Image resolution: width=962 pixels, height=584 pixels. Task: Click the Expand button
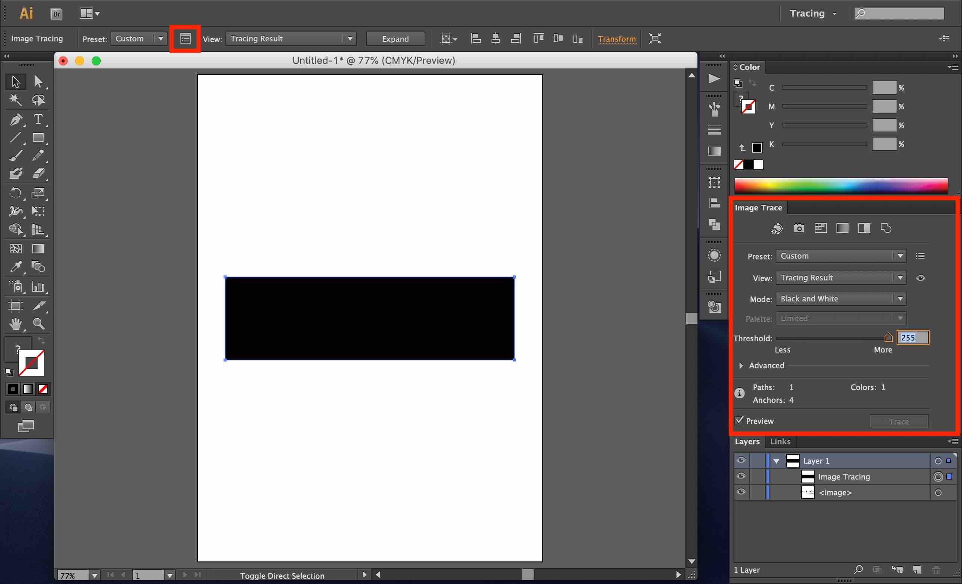pyautogui.click(x=395, y=39)
